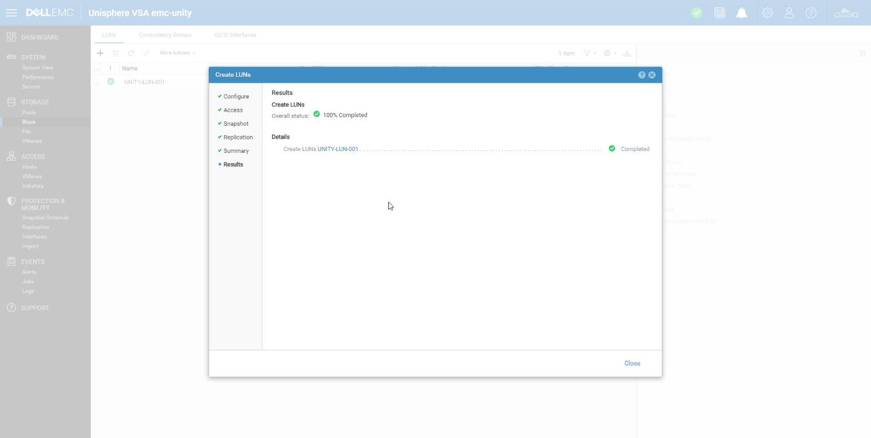This screenshot has width=871, height=438.
Task: Go to the Access wizard step
Action: click(233, 110)
